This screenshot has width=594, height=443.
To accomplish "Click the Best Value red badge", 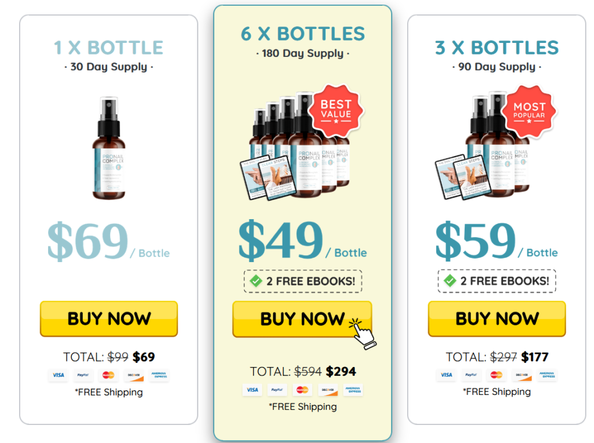I will click(336, 111).
